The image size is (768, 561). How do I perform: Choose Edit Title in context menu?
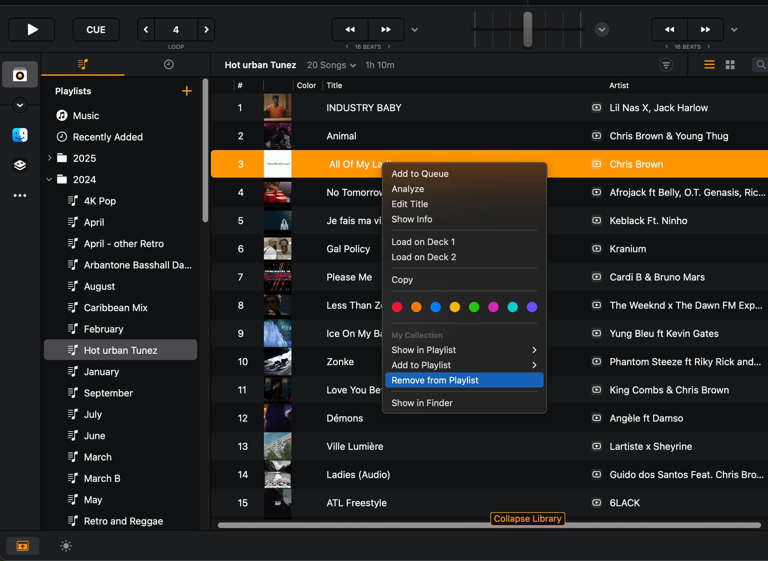click(x=464, y=204)
